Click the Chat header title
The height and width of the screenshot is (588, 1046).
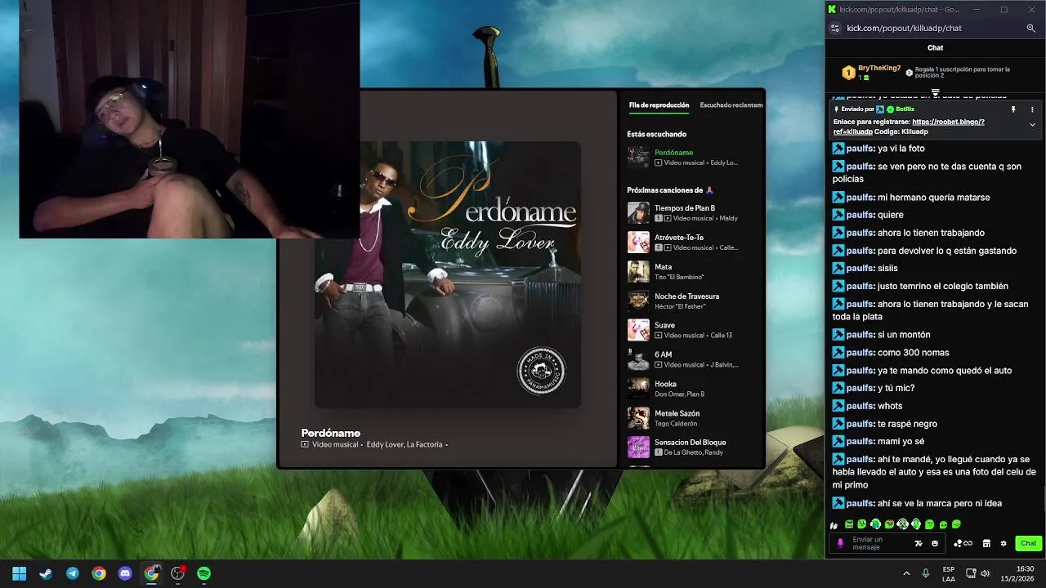click(936, 47)
